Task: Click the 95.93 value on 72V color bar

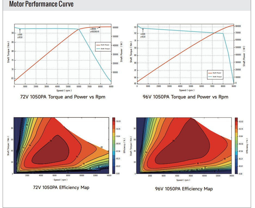Action: pos(119,121)
